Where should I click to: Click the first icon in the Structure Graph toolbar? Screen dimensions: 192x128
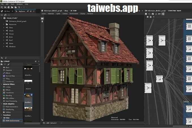click(146, 14)
